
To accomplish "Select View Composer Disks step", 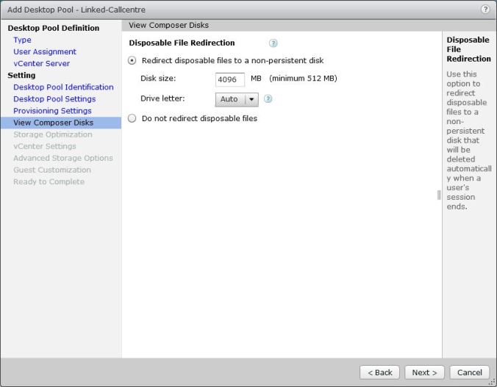I will tap(53, 123).
